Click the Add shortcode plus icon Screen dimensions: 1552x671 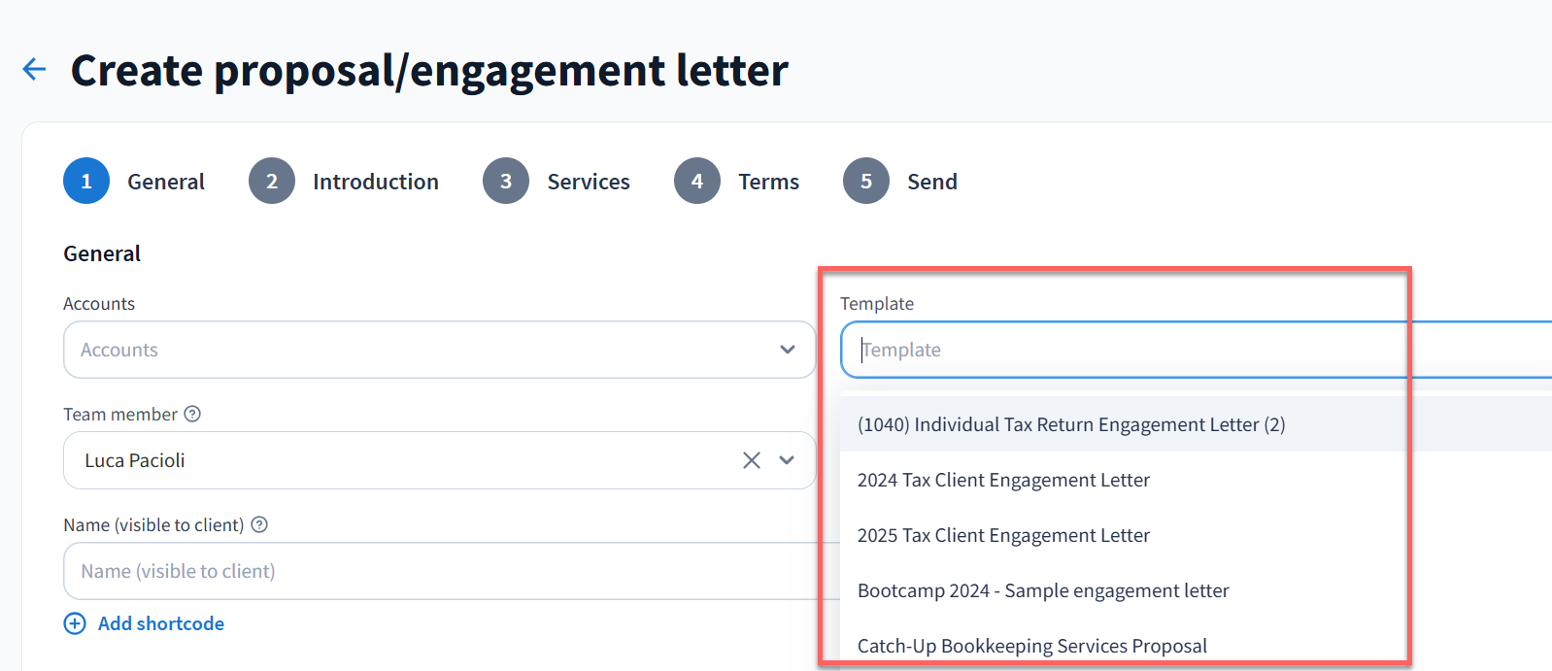tap(75, 623)
